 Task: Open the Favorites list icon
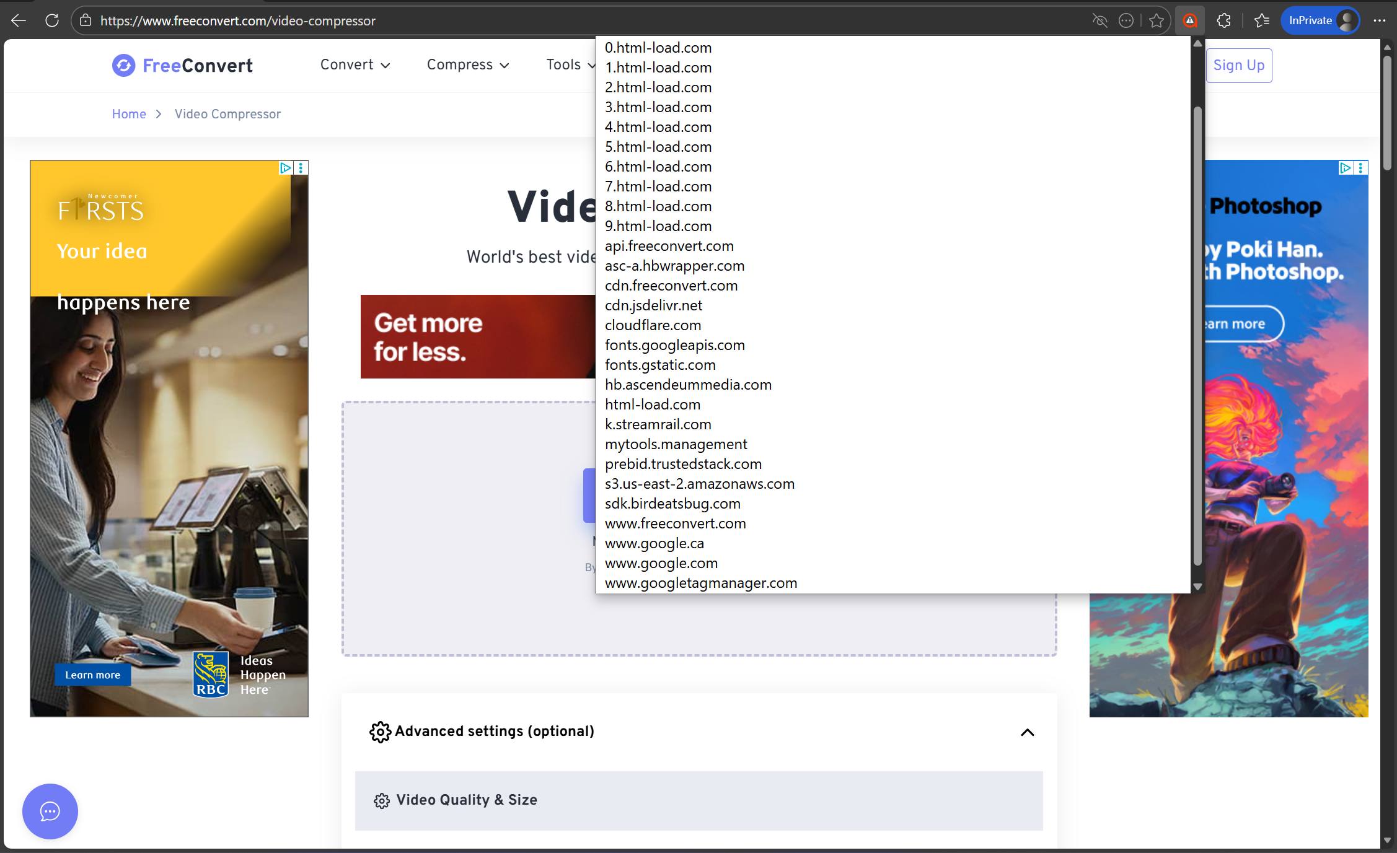click(1261, 20)
